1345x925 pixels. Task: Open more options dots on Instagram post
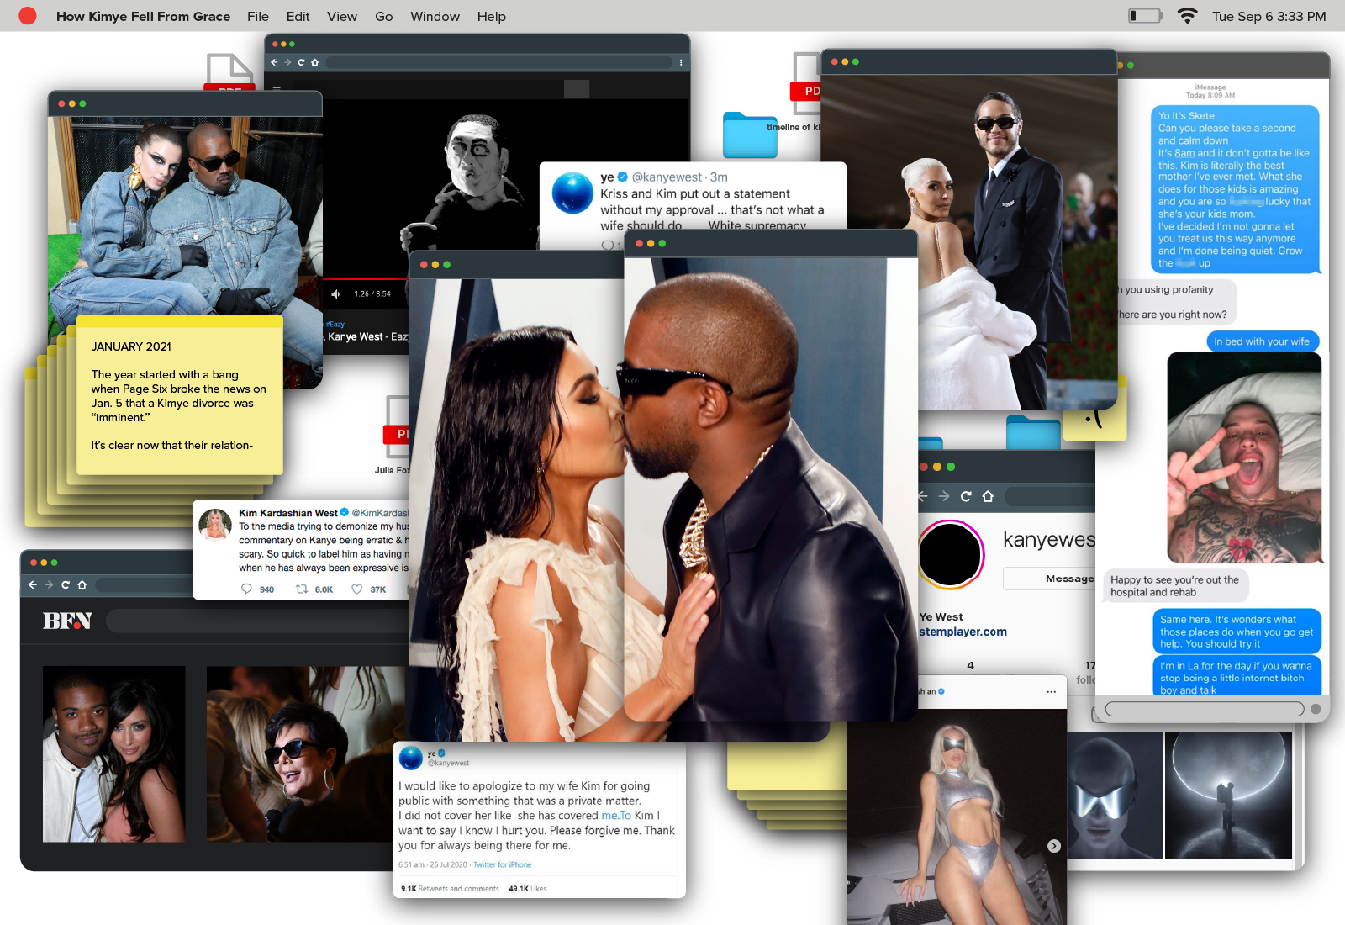[x=1051, y=691]
